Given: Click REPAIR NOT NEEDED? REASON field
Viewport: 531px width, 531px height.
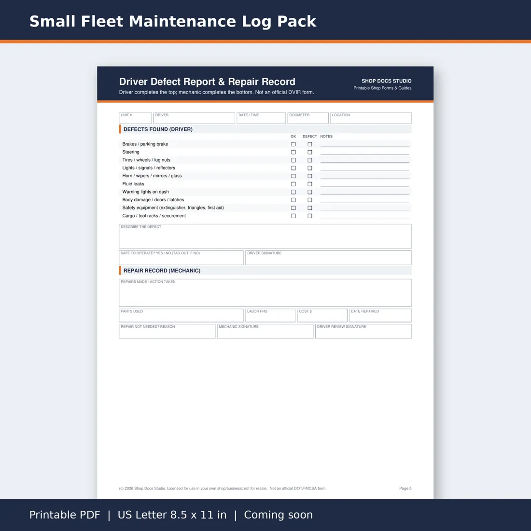Looking at the screenshot, I should [x=167, y=331].
